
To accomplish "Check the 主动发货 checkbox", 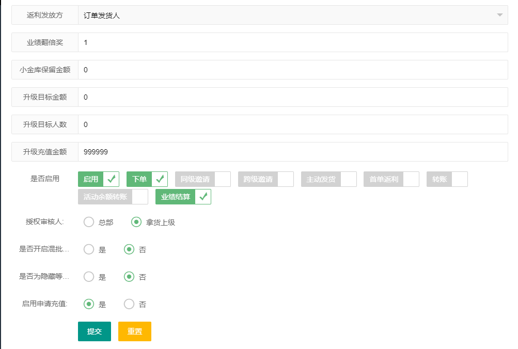I will point(328,179).
